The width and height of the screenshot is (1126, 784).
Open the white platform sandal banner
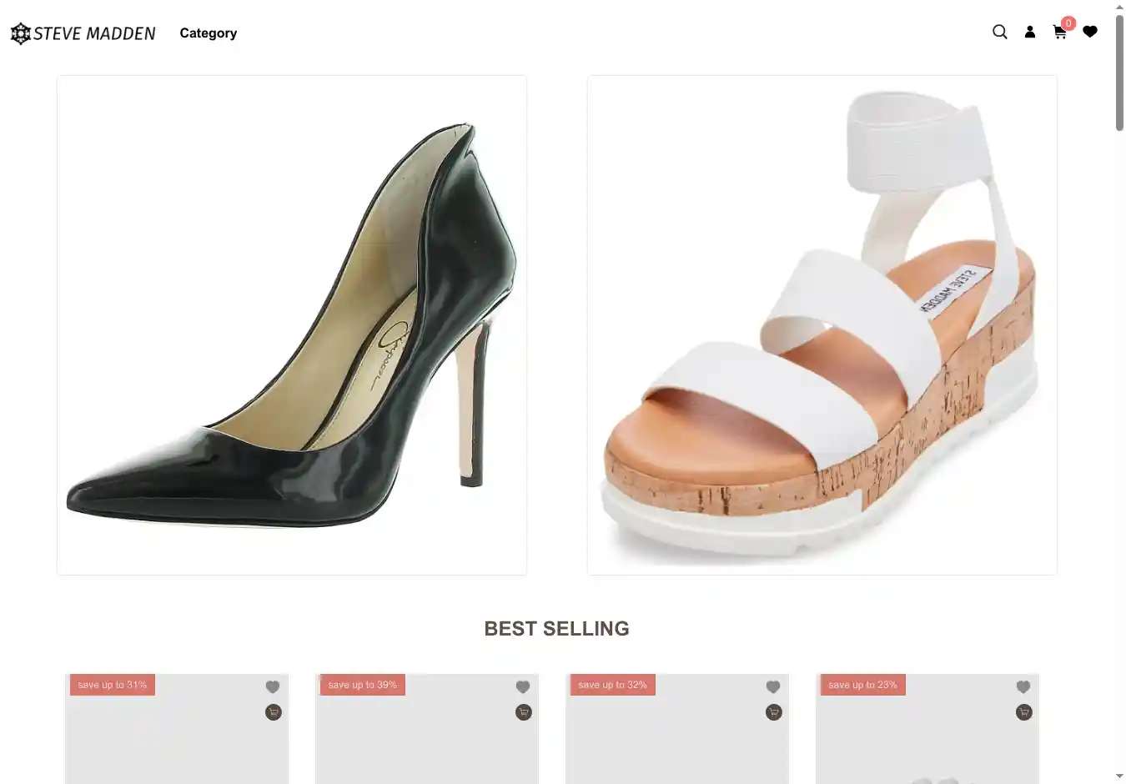(822, 325)
